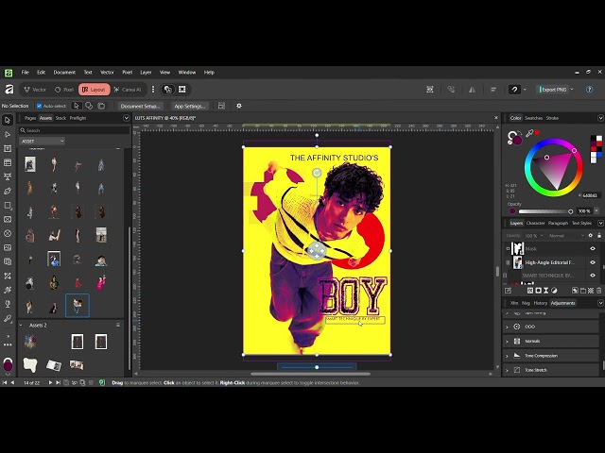605x453 pixels.
Task: Open the Layer menu
Action: (146, 72)
